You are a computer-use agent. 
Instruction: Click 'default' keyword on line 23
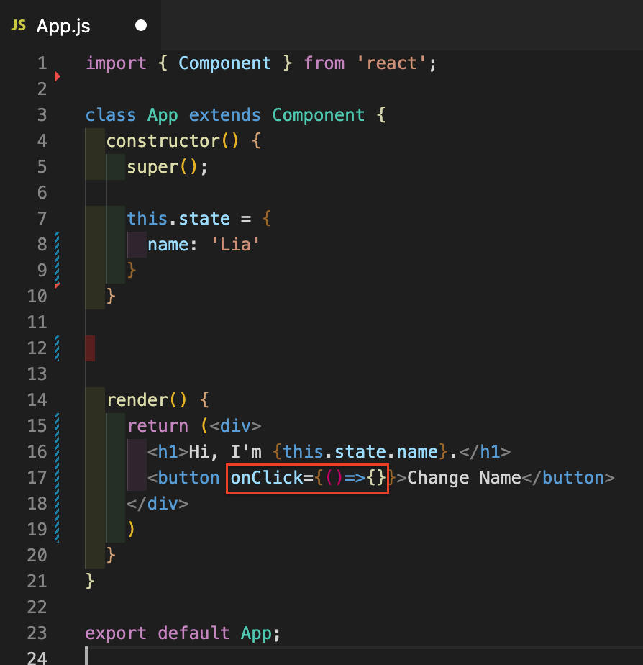pos(193,633)
